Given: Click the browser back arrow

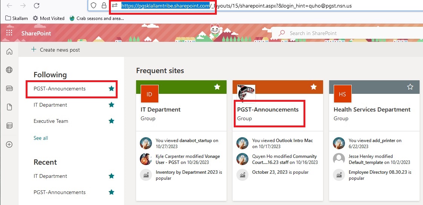Looking at the screenshot, I should 9,5.
